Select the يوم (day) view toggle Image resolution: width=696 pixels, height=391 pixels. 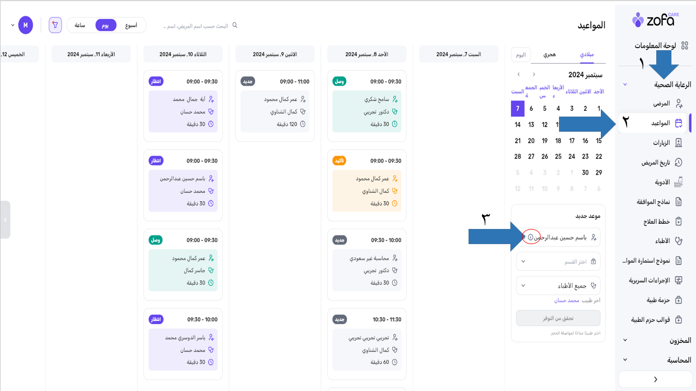[106, 25]
